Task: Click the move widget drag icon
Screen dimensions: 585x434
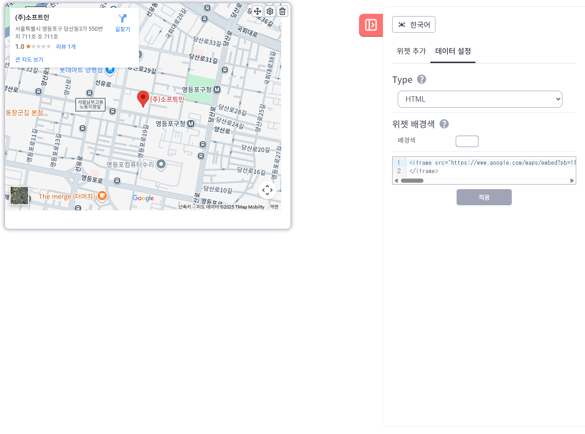Action: pos(257,12)
